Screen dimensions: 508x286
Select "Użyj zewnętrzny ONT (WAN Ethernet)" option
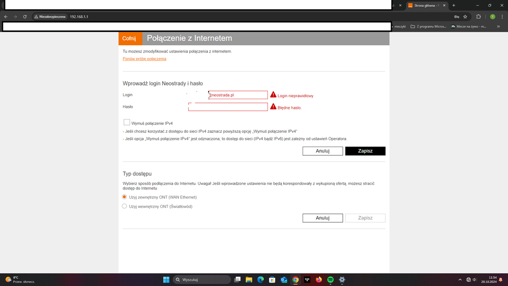click(x=125, y=197)
